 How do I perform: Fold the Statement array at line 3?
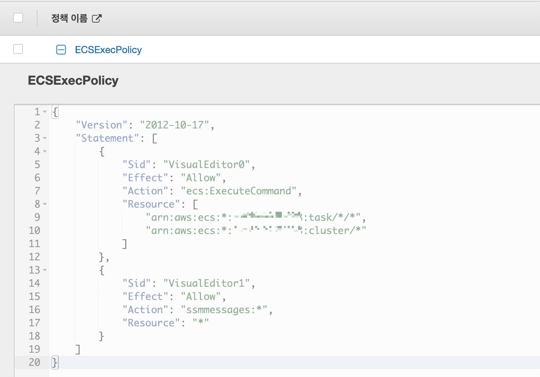click(x=45, y=138)
